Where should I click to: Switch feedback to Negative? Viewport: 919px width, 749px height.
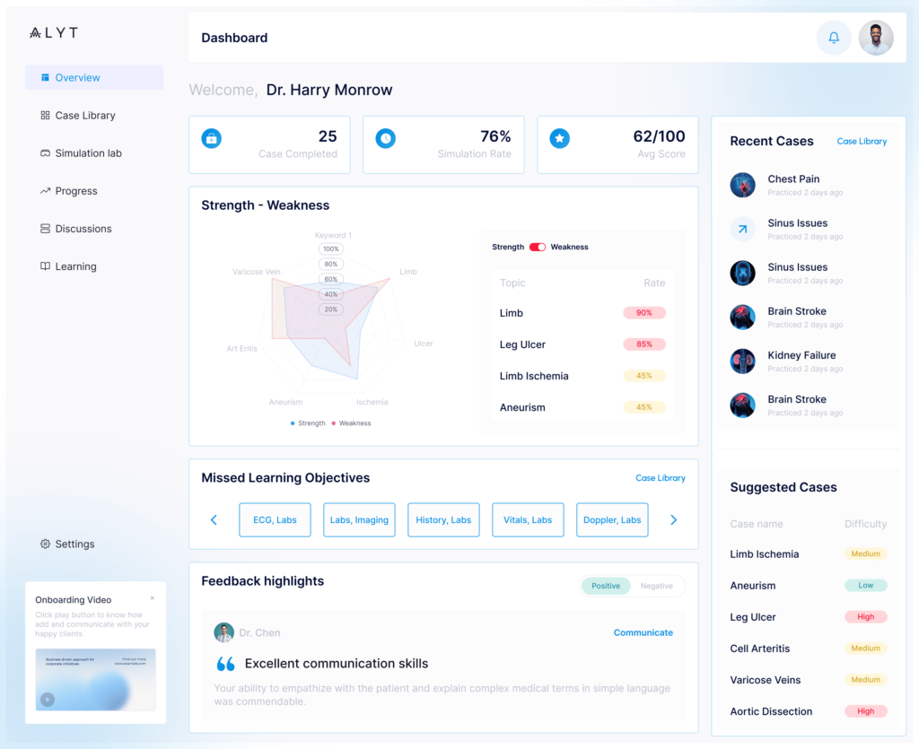pos(656,586)
